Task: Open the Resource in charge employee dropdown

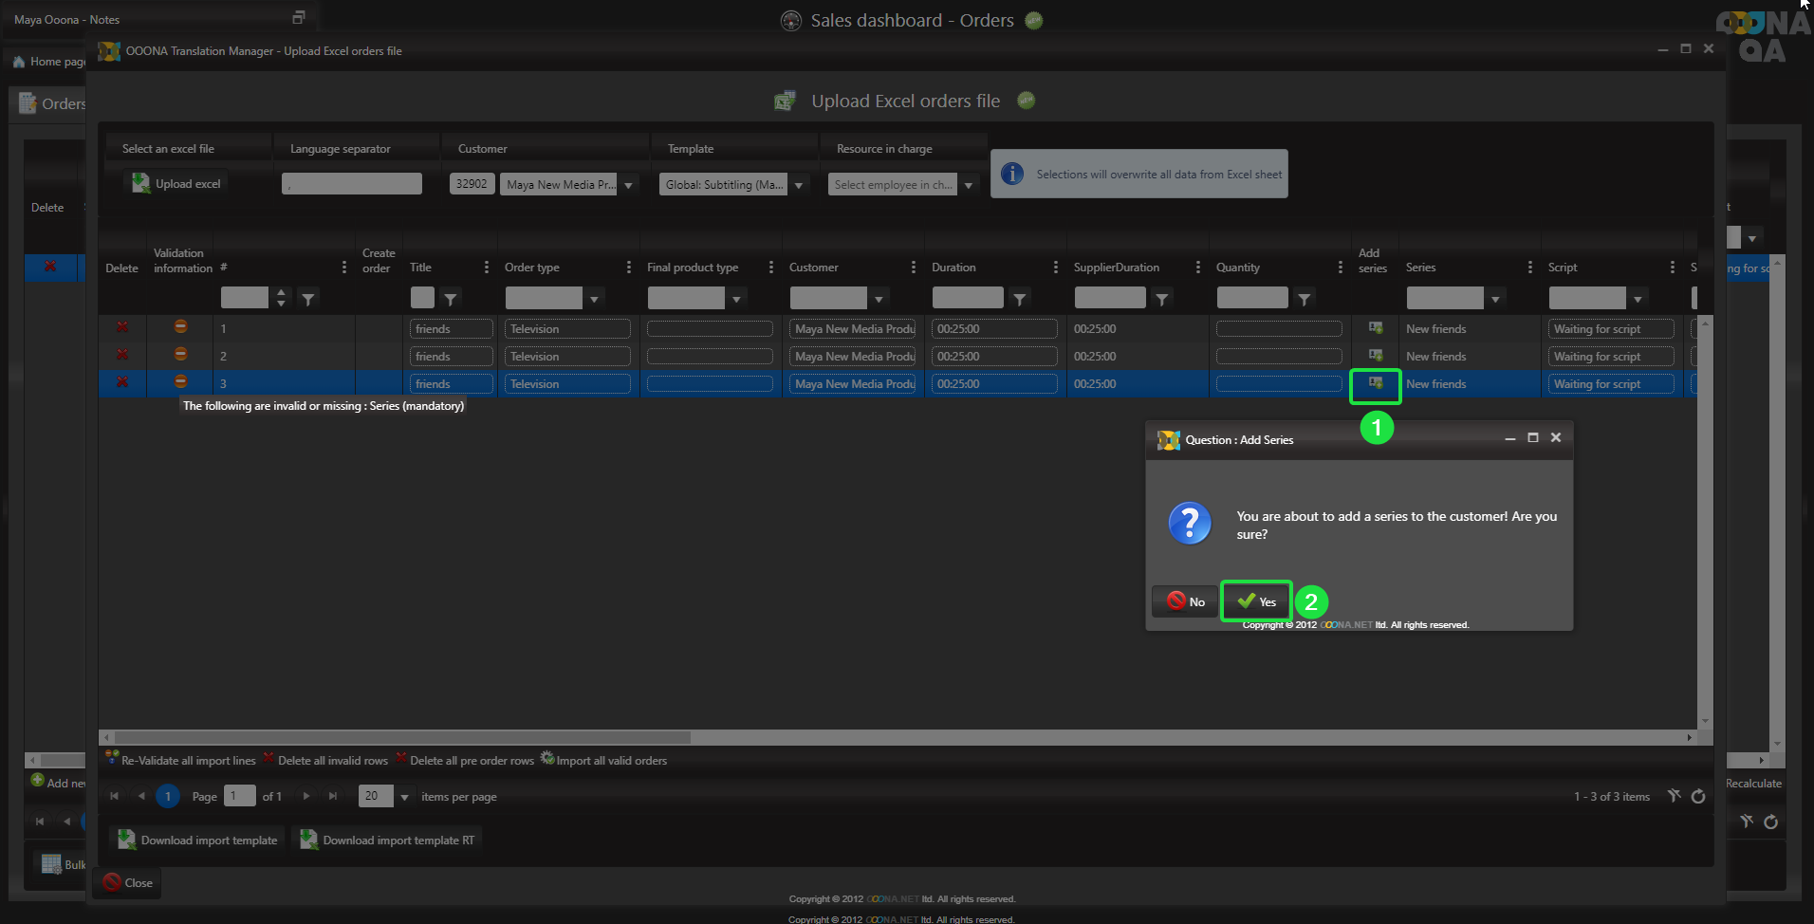Action: click(968, 185)
